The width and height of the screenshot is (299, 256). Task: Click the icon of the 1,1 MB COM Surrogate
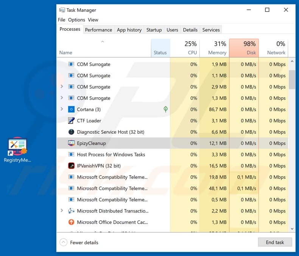[71, 76]
